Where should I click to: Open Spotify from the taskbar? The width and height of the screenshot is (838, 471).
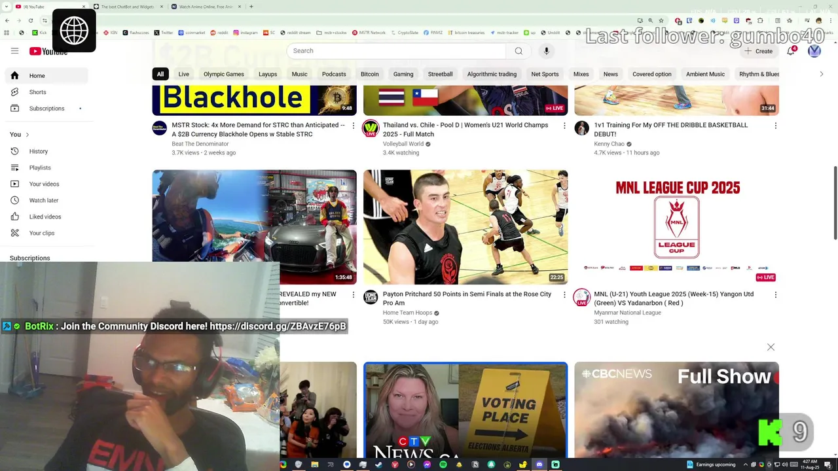coord(443,464)
